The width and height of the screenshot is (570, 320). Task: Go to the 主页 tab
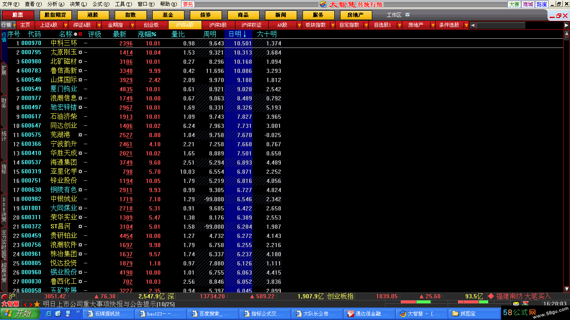(25, 25)
